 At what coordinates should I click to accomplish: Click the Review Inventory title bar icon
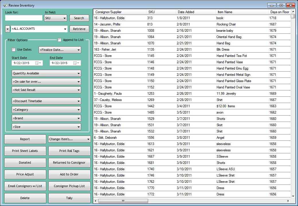click(5, 5)
